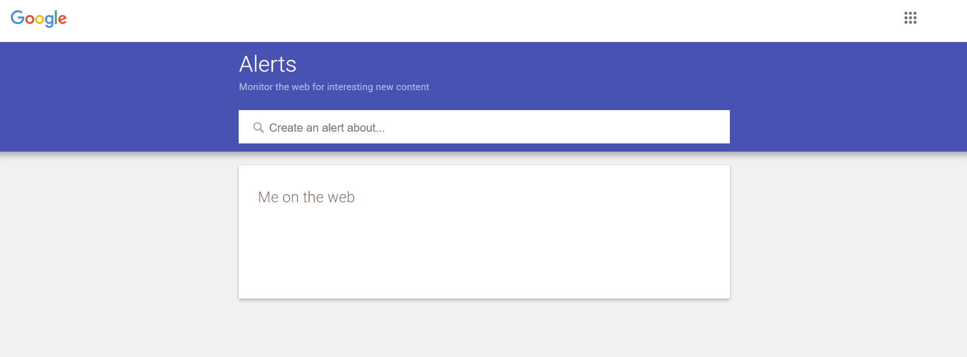Click the Google logo to return home
Image resolution: width=967 pixels, height=357 pixels.
click(x=39, y=18)
